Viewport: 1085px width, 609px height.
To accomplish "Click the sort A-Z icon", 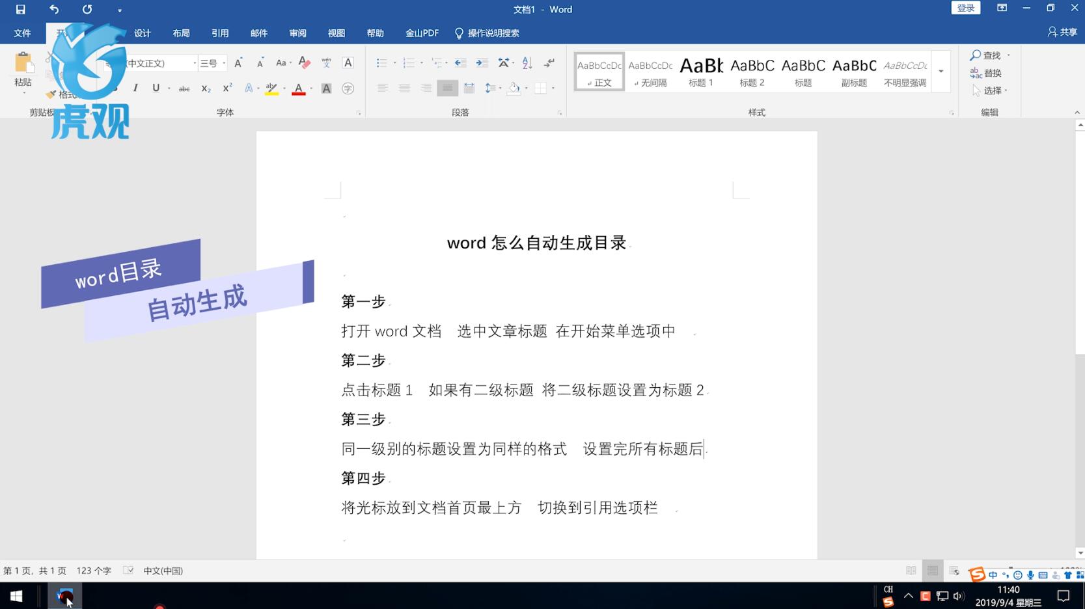I will 527,63.
